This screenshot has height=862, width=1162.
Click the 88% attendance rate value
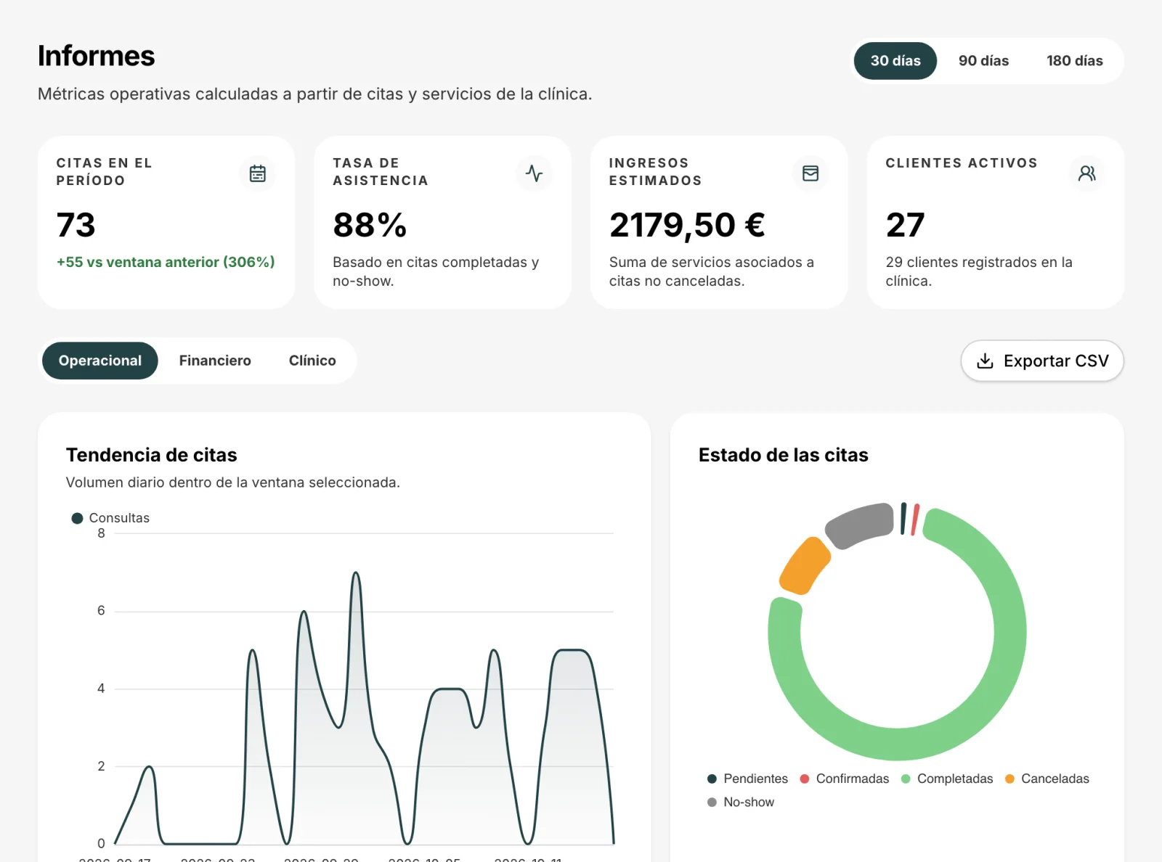(x=370, y=225)
